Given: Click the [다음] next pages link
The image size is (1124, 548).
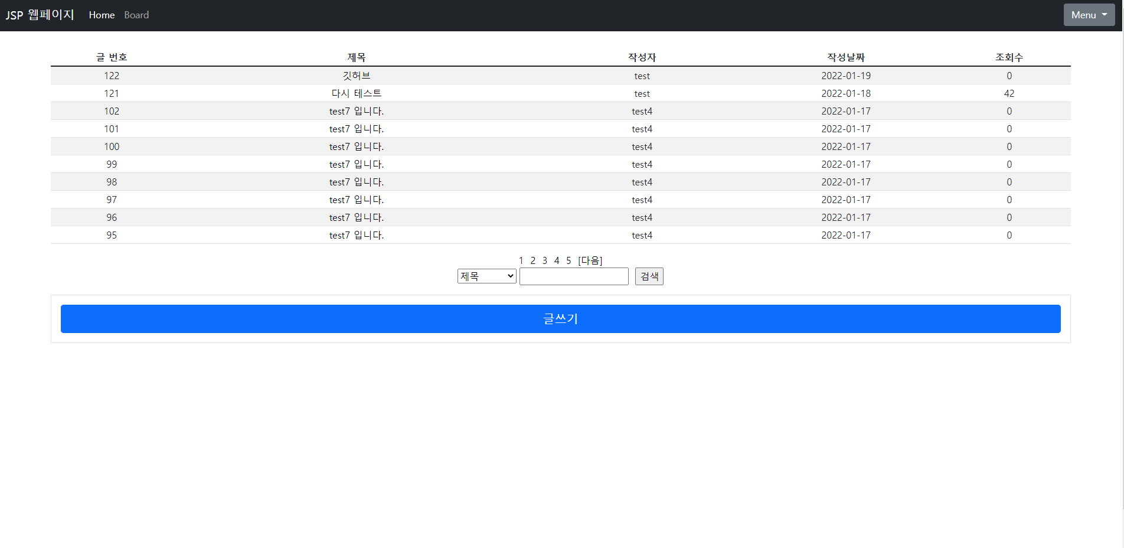Looking at the screenshot, I should pyautogui.click(x=590, y=260).
